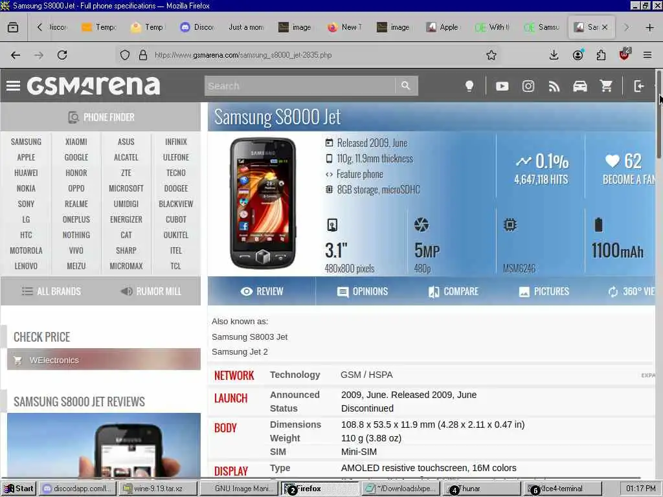Reload the current page
The image size is (663, 497).
[62, 55]
